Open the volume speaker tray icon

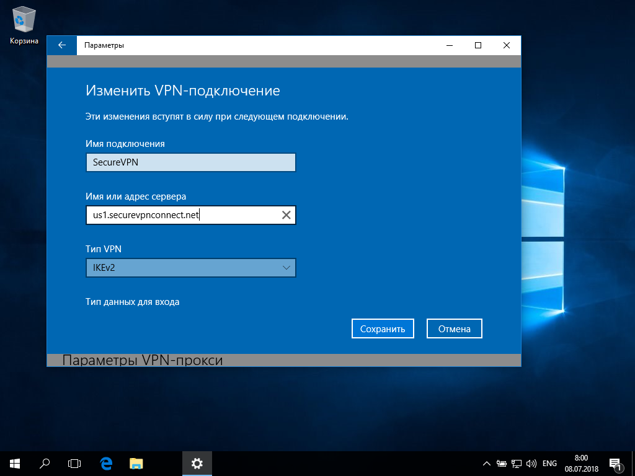pyautogui.click(x=531, y=464)
